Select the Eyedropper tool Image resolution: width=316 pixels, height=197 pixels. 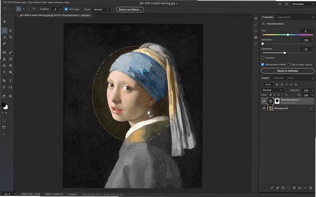(4, 43)
